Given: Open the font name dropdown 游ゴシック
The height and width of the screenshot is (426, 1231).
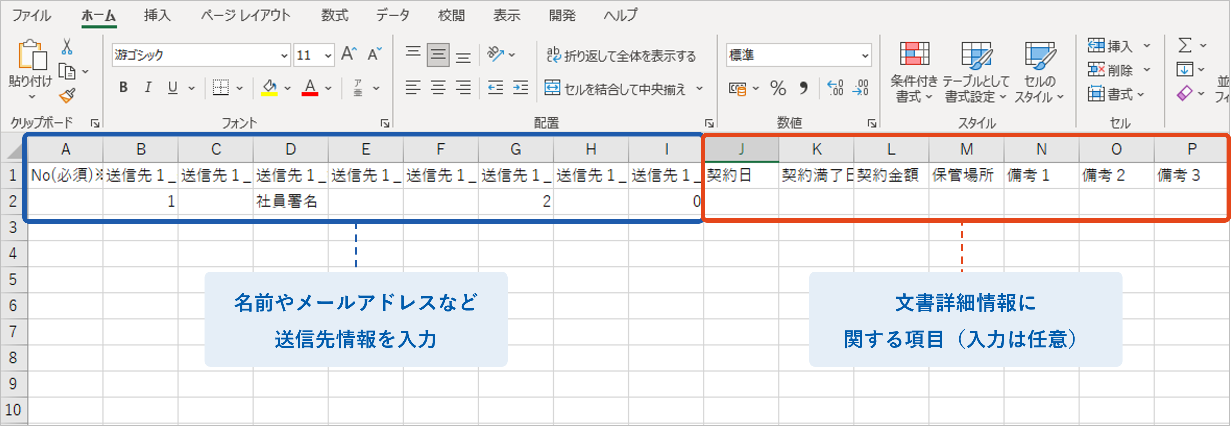Looking at the screenshot, I should coord(284,56).
